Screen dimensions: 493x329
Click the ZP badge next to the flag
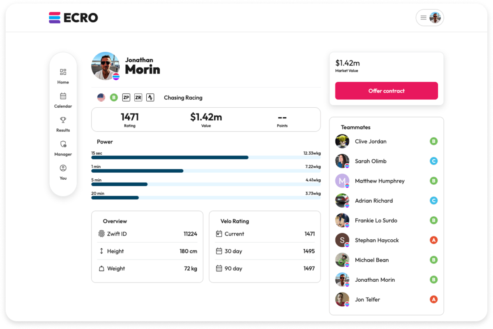coord(127,97)
